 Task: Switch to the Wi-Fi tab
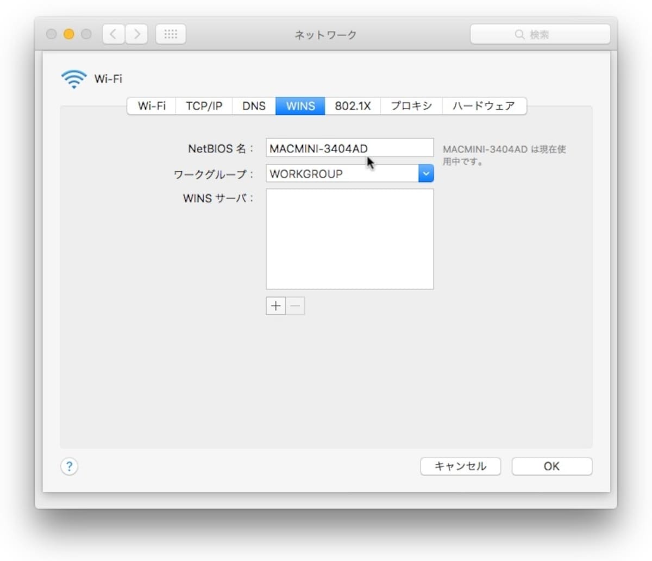(x=152, y=105)
